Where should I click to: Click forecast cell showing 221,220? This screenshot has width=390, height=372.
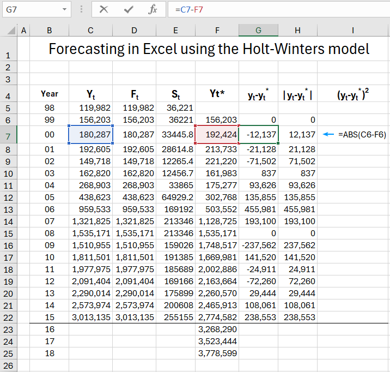point(217,161)
